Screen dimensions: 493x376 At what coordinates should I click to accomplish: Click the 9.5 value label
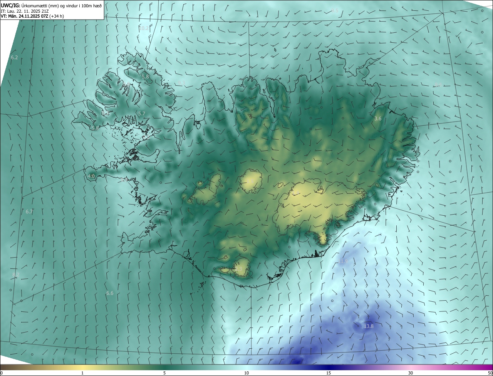click(335, 10)
